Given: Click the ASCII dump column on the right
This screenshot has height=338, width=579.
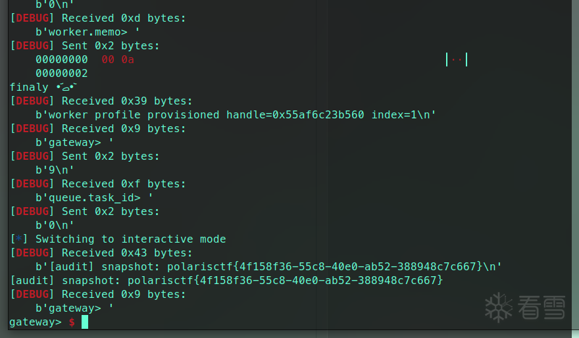Looking at the screenshot, I should click(x=457, y=60).
